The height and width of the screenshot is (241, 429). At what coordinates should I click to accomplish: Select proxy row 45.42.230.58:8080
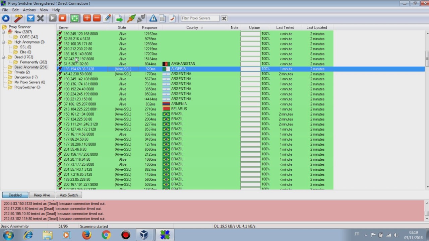195,74
